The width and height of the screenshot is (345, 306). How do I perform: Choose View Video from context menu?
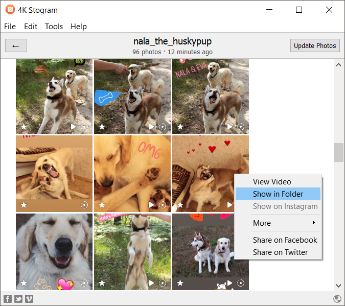(278, 182)
